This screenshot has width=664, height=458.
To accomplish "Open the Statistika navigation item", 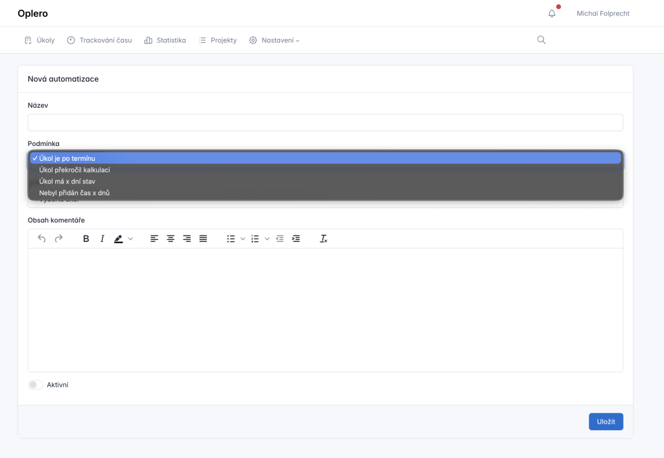I will click(x=165, y=40).
